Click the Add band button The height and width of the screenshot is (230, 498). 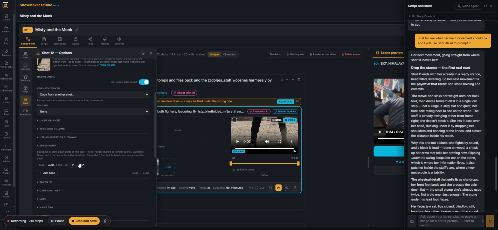click(x=47, y=173)
